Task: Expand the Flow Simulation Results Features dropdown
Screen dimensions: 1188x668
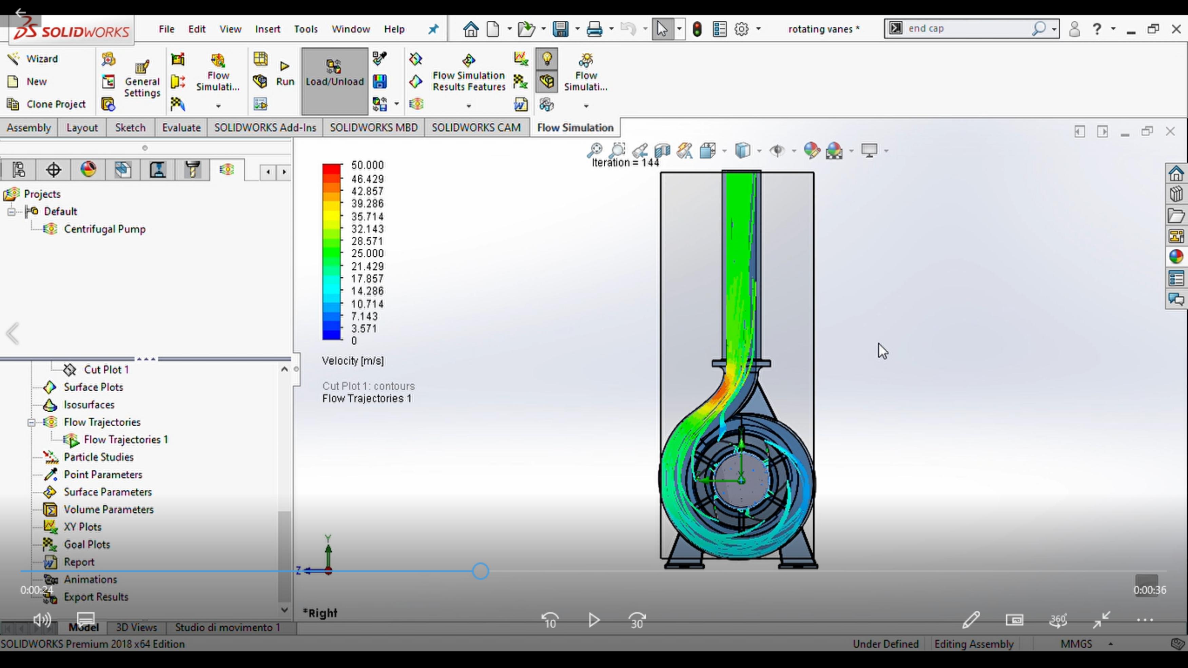Action: [x=469, y=106]
